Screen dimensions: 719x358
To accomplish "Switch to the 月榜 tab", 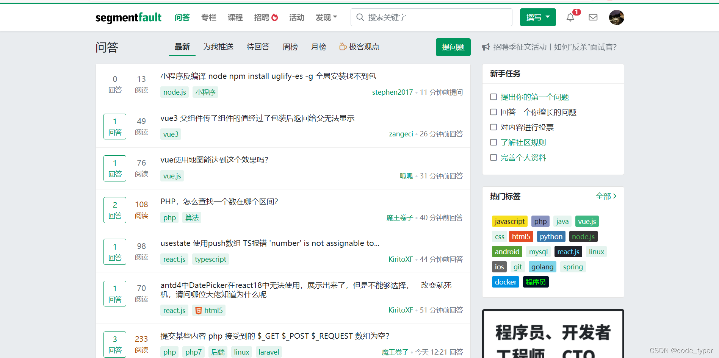I will (x=318, y=47).
